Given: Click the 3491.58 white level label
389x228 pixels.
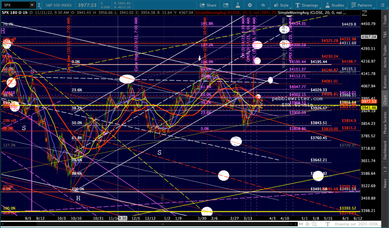Looking at the screenshot, I should click(319, 189).
